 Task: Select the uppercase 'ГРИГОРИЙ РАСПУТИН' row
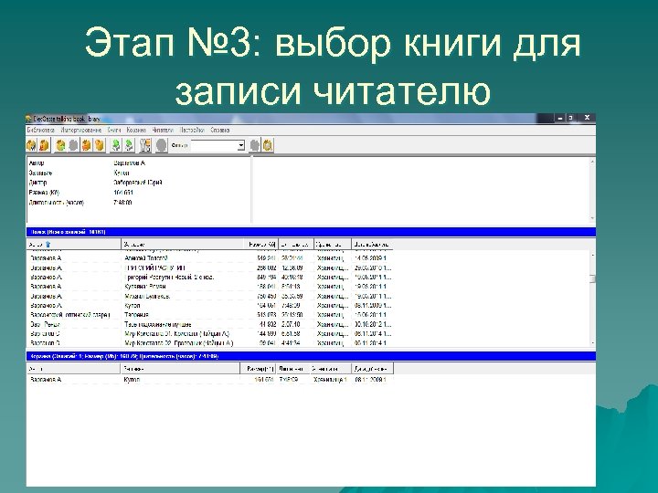point(210,267)
